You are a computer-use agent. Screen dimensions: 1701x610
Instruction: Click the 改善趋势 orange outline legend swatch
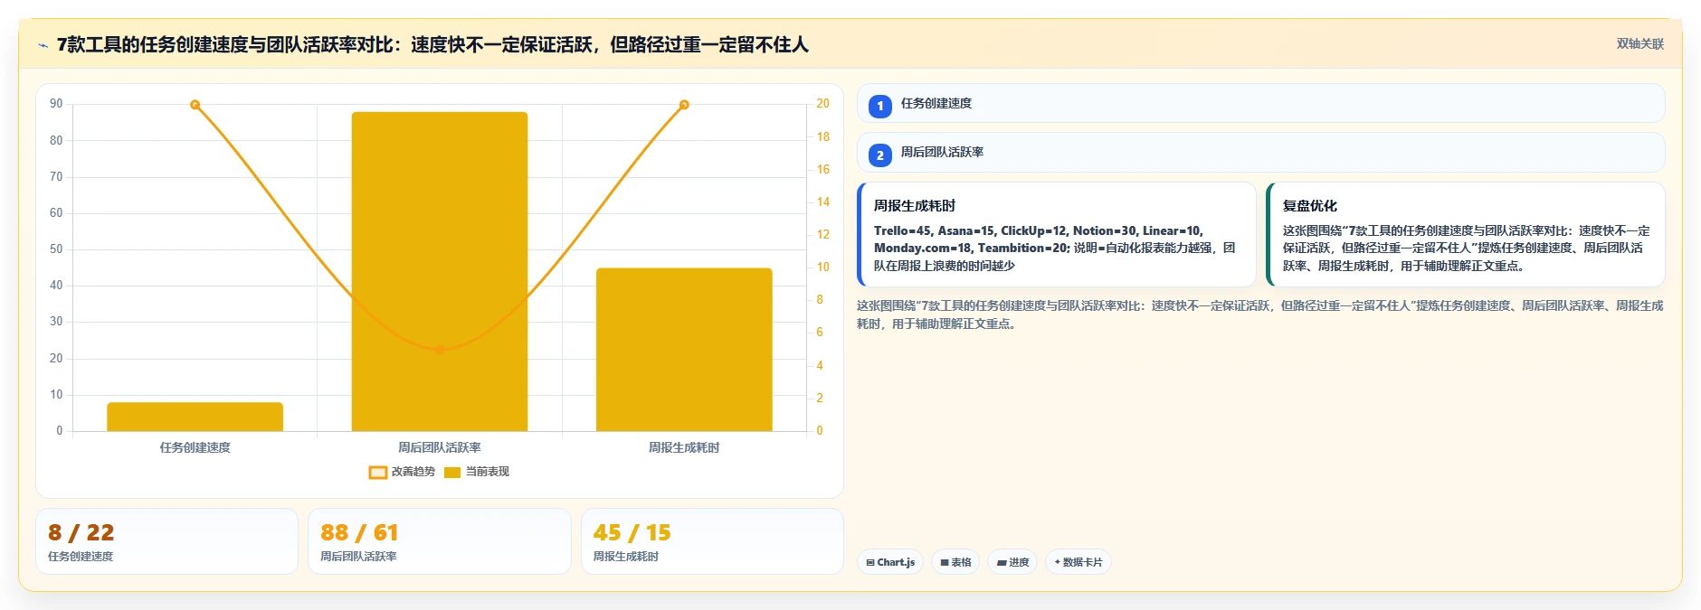(x=378, y=472)
